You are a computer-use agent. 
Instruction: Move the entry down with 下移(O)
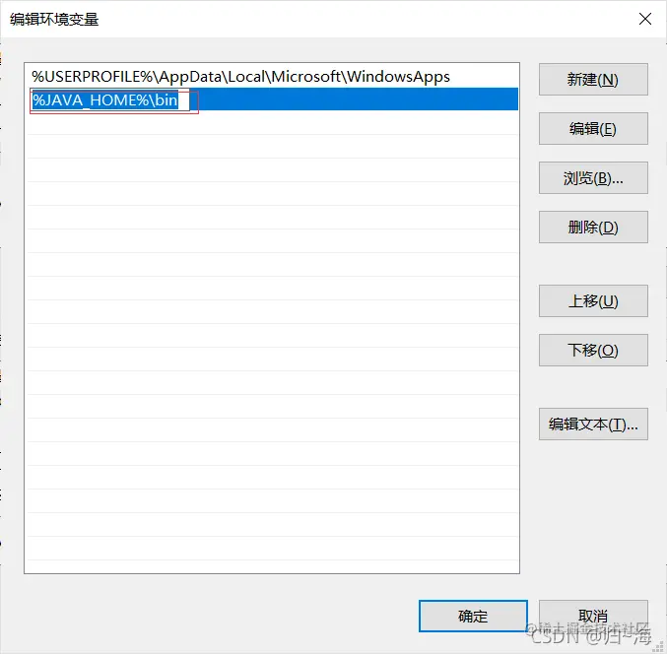pyautogui.click(x=593, y=350)
